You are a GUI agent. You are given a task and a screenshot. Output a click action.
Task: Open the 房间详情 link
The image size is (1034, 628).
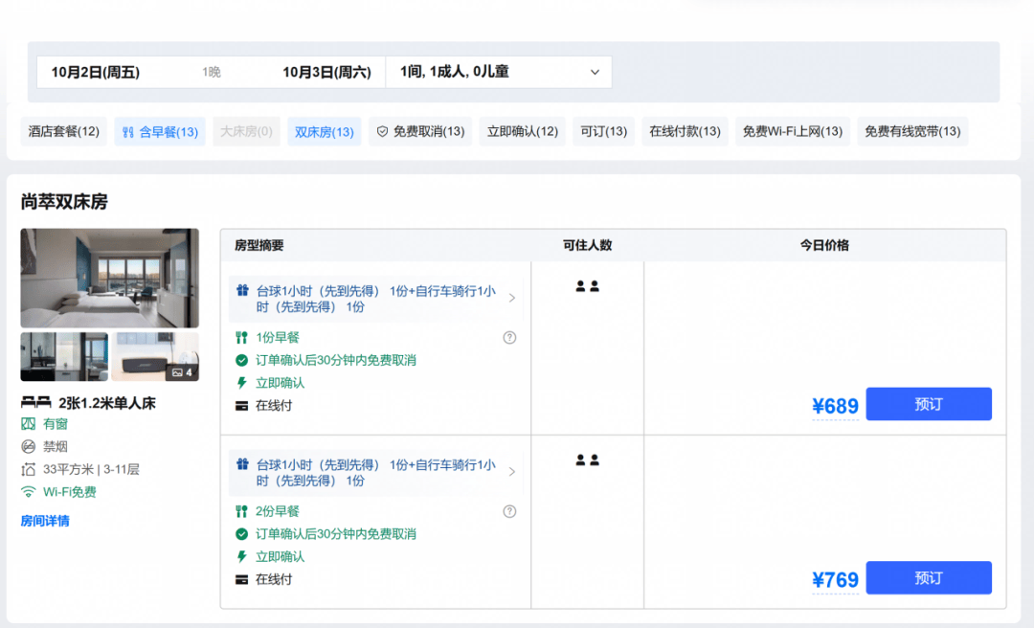point(45,521)
